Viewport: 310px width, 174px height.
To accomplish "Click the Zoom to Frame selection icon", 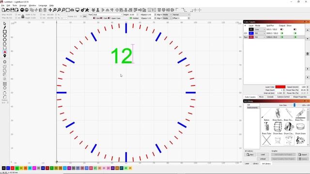I will point(68,10).
